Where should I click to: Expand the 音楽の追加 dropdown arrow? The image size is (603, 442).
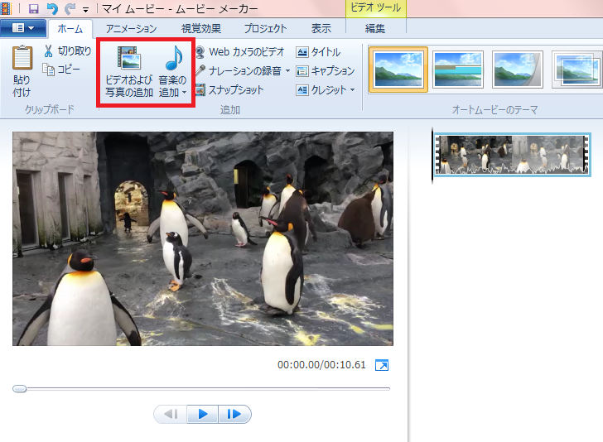[184, 92]
